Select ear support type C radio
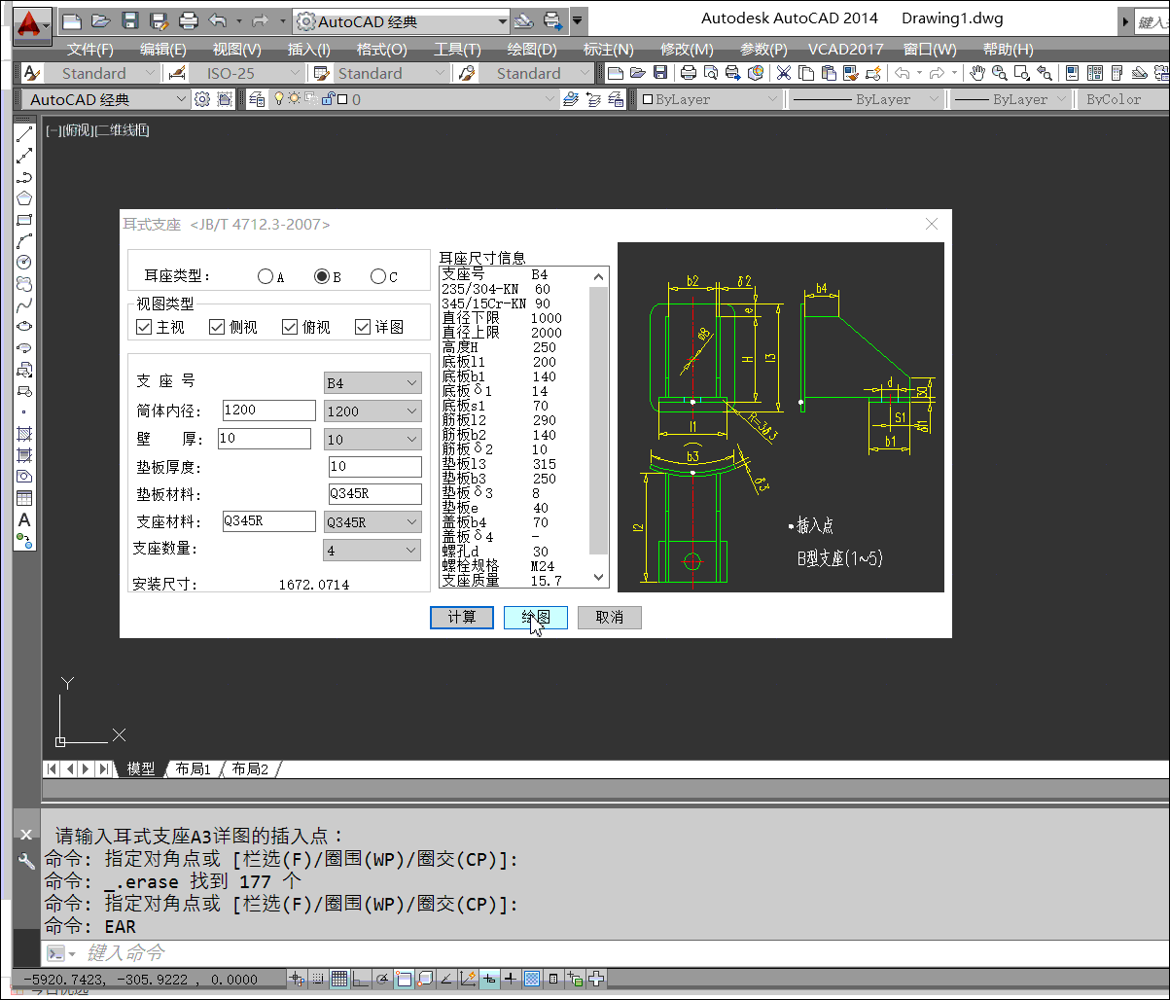The image size is (1170, 1000). click(x=378, y=276)
